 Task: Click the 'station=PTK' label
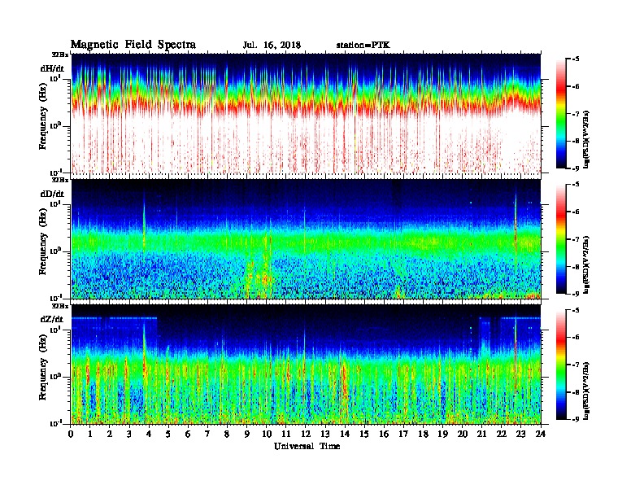[363, 46]
